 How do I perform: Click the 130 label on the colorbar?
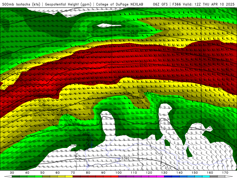[x=164, y=173]
